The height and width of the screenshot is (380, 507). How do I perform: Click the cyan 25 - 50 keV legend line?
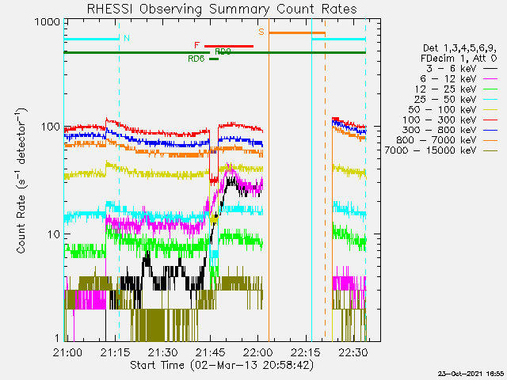click(x=490, y=100)
